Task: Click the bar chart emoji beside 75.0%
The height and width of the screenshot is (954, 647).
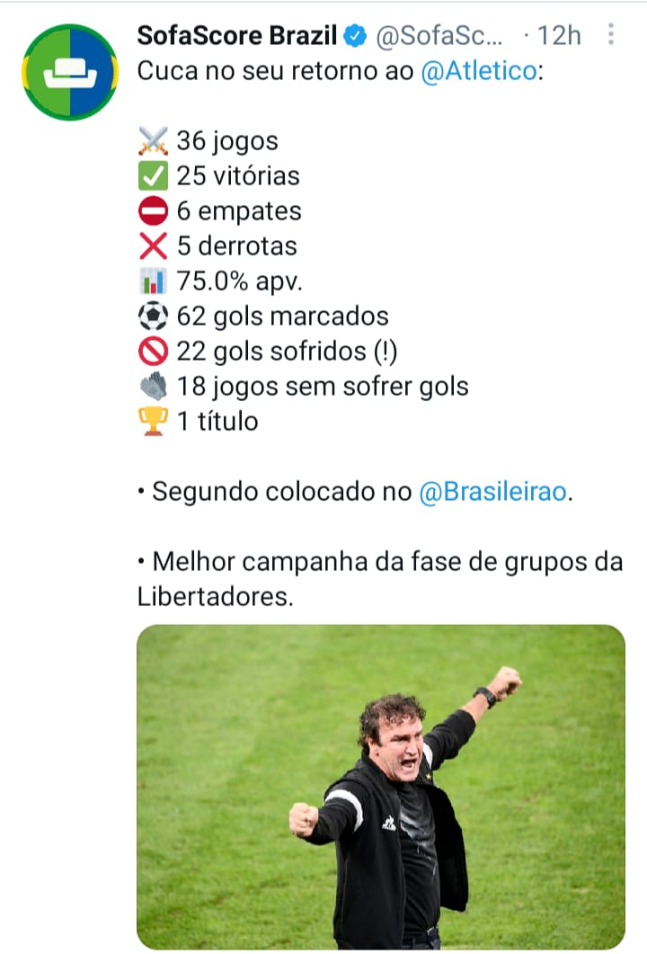Action: [154, 281]
